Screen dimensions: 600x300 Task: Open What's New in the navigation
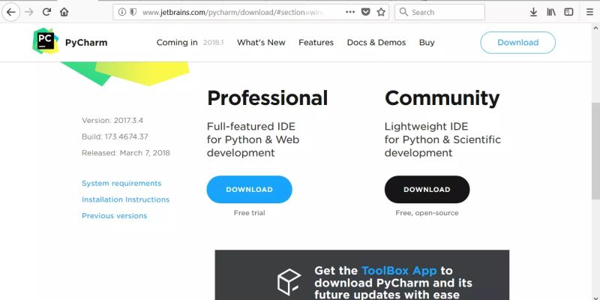point(261,43)
